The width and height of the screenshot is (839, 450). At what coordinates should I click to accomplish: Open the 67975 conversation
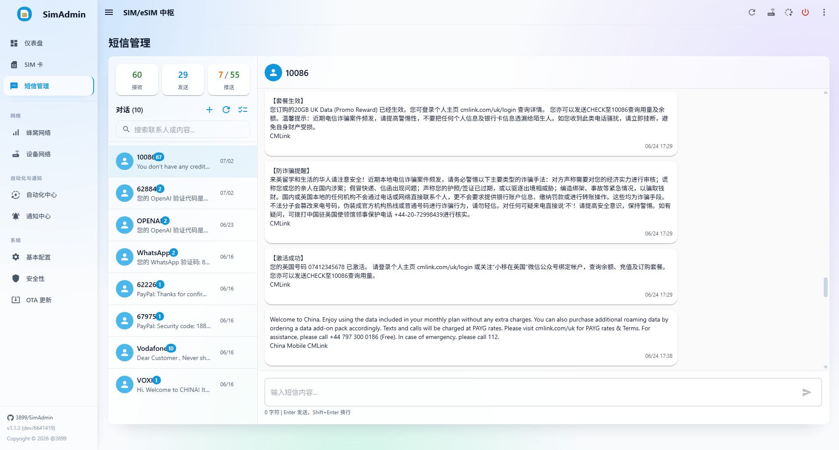pyautogui.click(x=183, y=321)
